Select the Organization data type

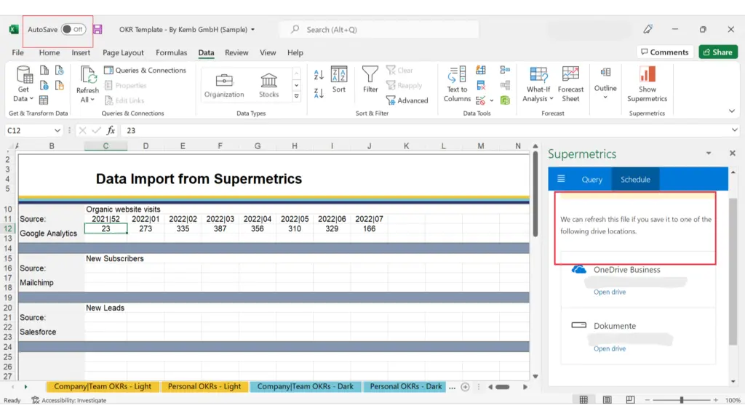coord(224,85)
